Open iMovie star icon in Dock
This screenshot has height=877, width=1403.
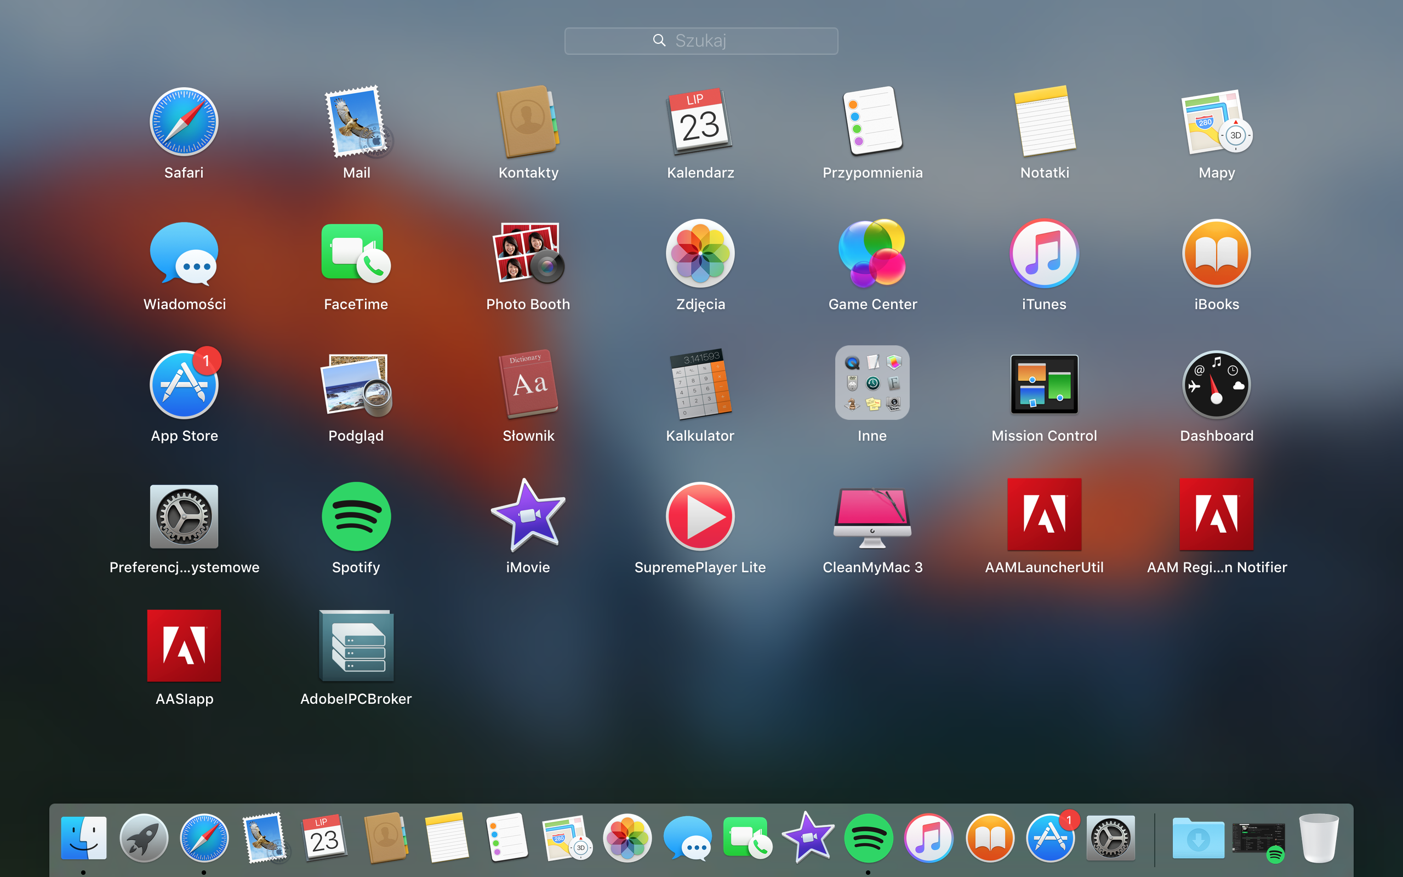(x=808, y=836)
